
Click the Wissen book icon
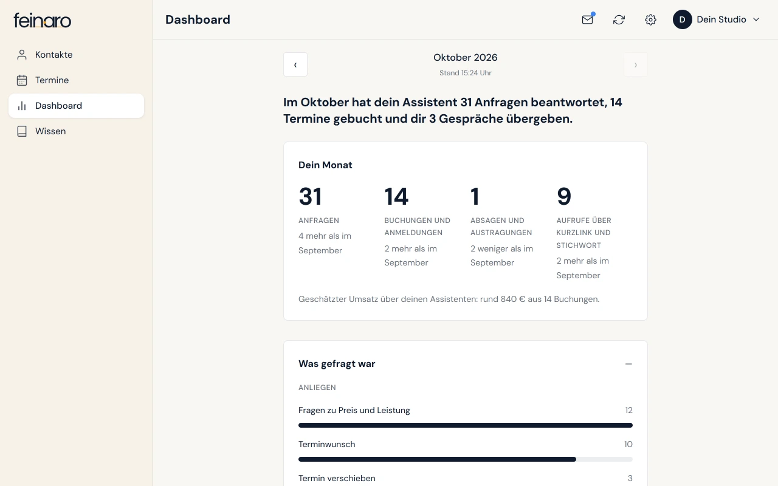click(22, 131)
